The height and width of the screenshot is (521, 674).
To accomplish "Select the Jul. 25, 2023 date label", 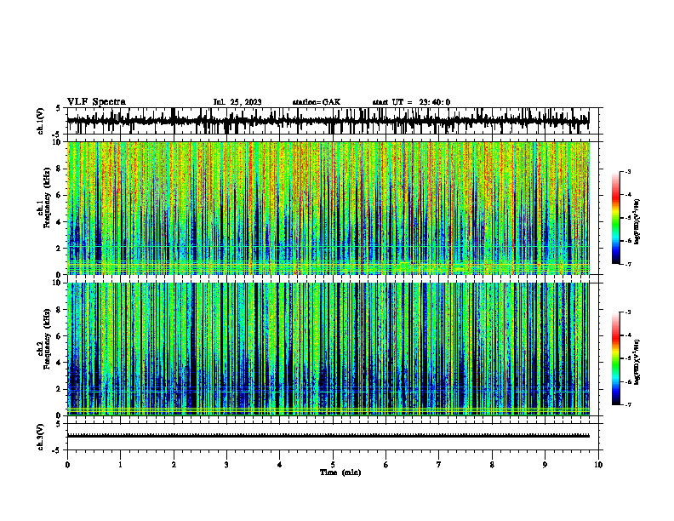I will click(x=237, y=102).
